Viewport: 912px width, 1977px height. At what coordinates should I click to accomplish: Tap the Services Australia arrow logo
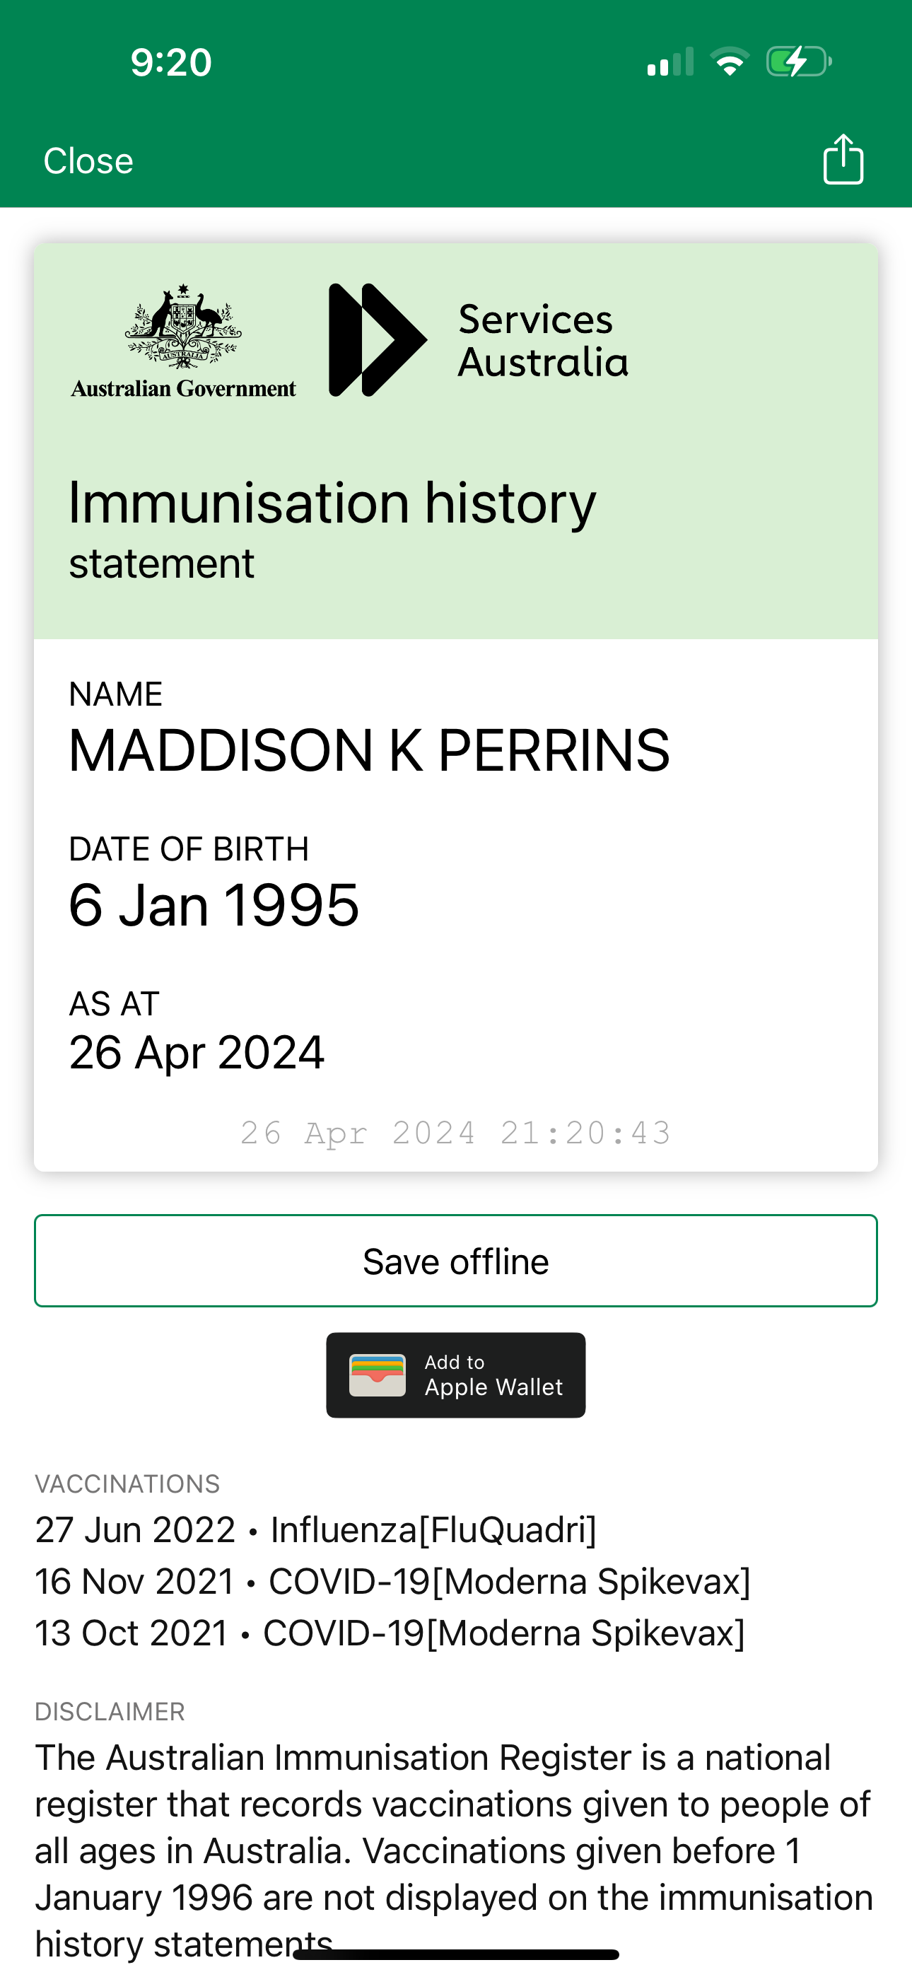tap(376, 340)
